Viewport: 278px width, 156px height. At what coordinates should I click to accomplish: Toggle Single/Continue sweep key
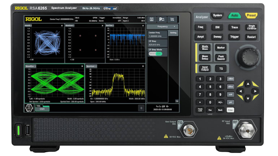251,27
